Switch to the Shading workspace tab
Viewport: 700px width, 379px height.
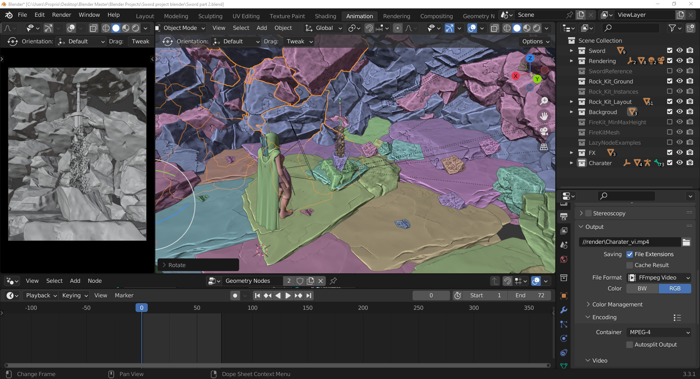pyautogui.click(x=325, y=16)
